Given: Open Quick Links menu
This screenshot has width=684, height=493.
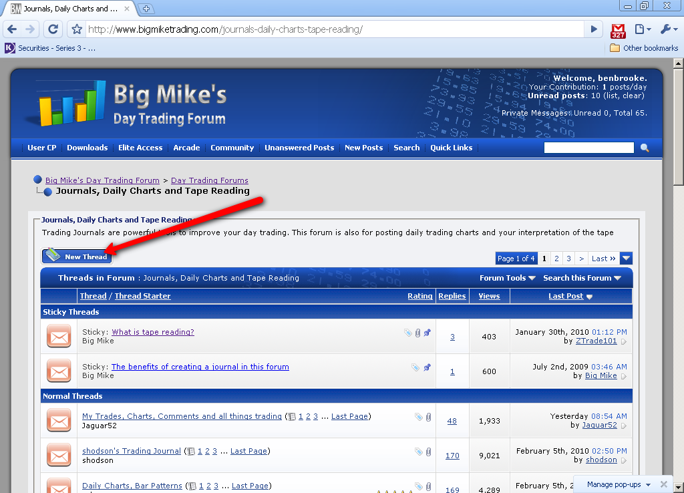Looking at the screenshot, I should coord(451,148).
